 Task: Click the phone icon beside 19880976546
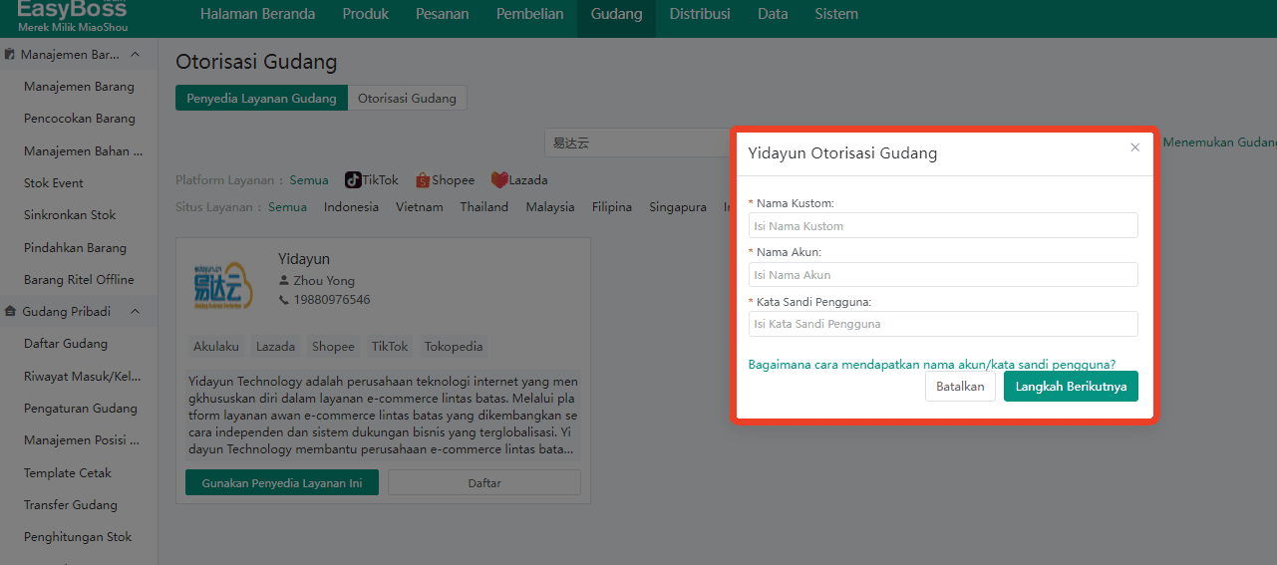[x=284, y=300]
